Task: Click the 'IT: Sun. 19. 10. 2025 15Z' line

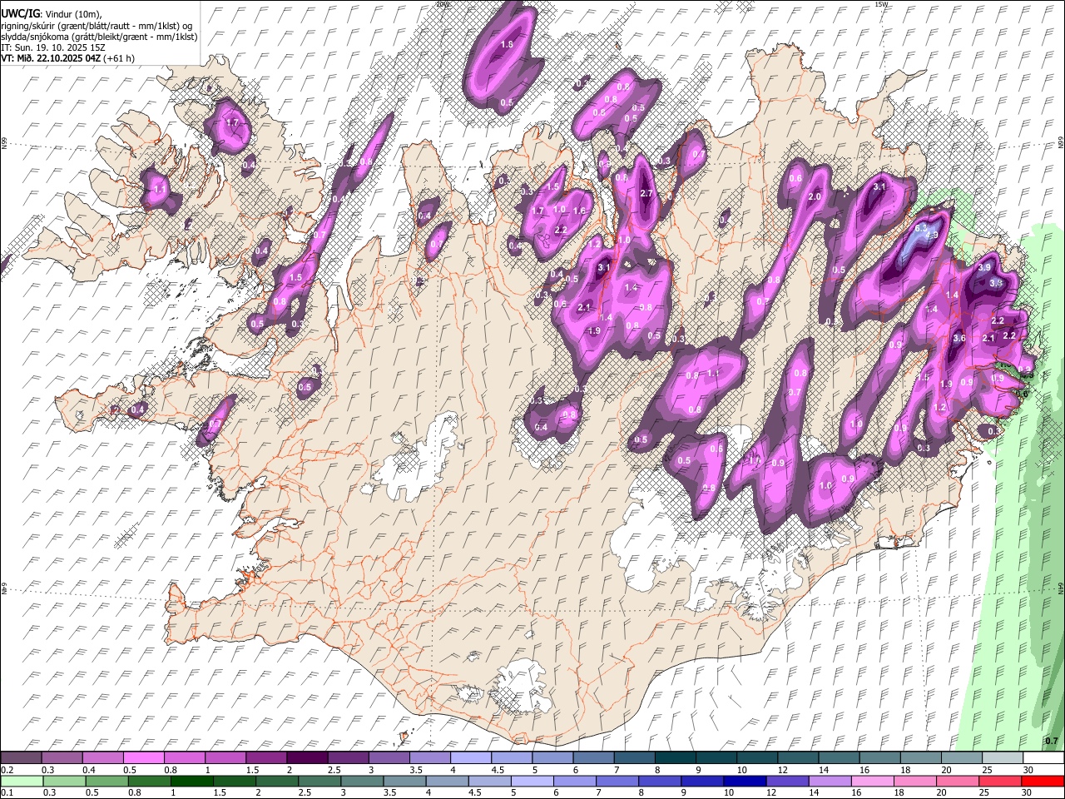Action: click(x=53, y=47)
